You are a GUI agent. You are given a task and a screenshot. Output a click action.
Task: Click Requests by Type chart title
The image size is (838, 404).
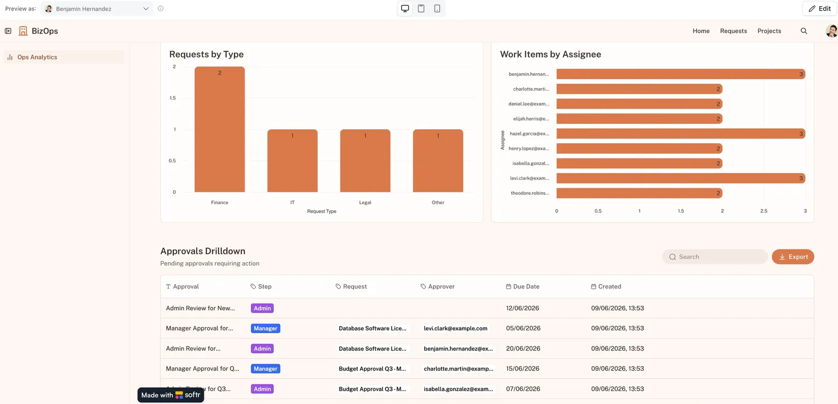(206, 55)
